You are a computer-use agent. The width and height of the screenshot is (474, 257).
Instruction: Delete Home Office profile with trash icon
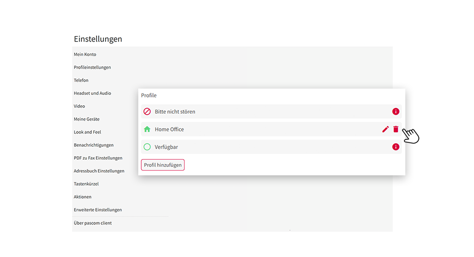(395, 129)
